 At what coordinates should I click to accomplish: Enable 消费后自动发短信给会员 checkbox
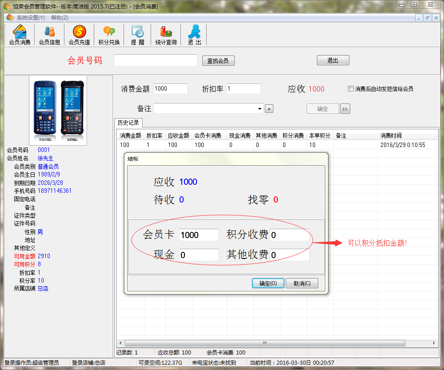point(351,88)
